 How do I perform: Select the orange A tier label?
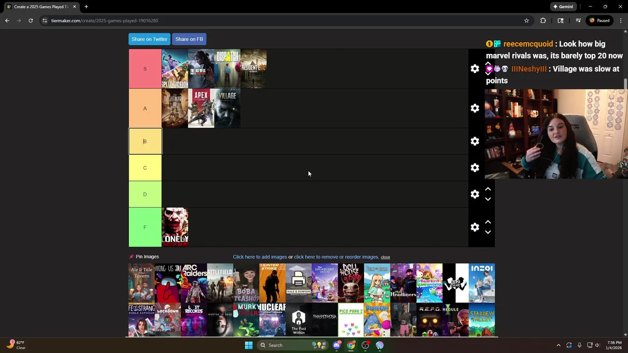coord(145,108)
